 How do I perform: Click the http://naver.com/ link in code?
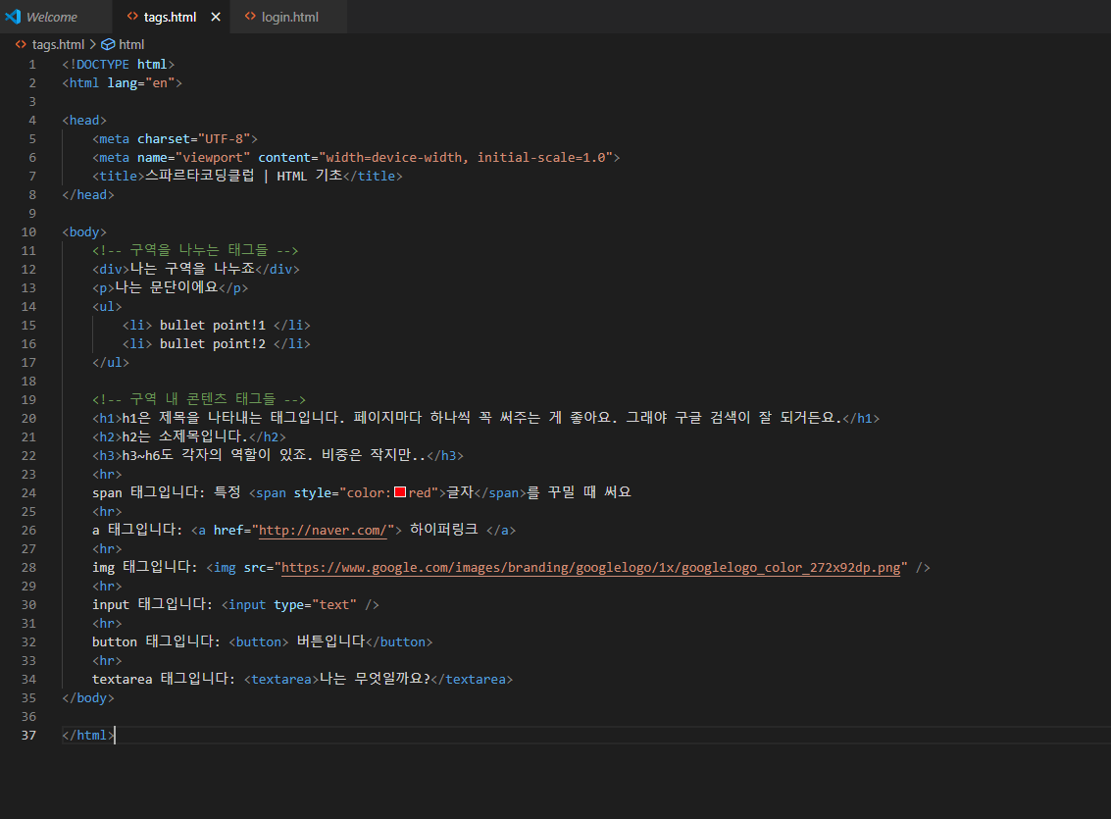(x=323, y=530)
